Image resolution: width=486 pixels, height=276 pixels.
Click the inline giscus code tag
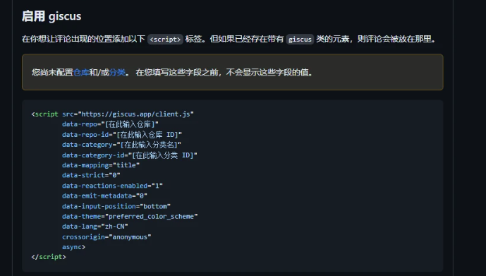coord(300,40)
